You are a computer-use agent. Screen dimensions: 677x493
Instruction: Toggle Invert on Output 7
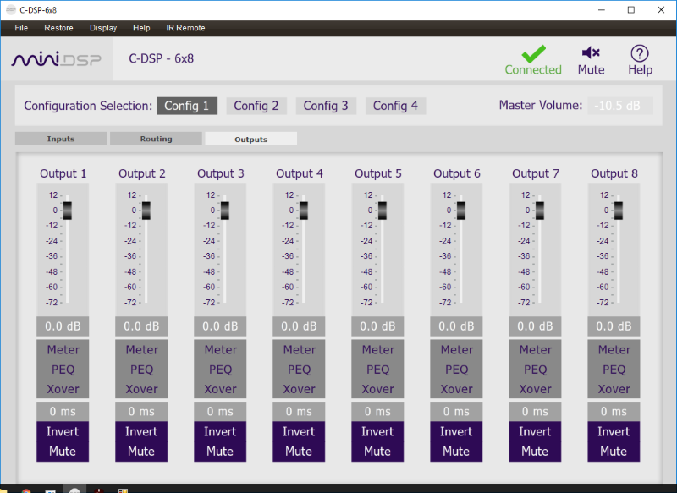[x=535, y=432]
